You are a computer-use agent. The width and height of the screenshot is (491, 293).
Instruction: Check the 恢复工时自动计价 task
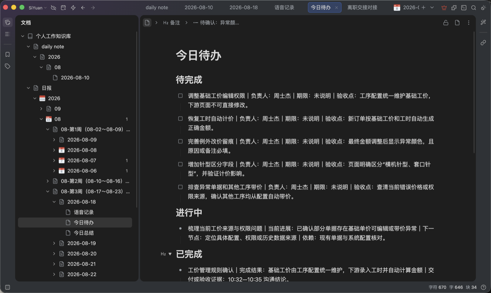(x=180, y=119)
